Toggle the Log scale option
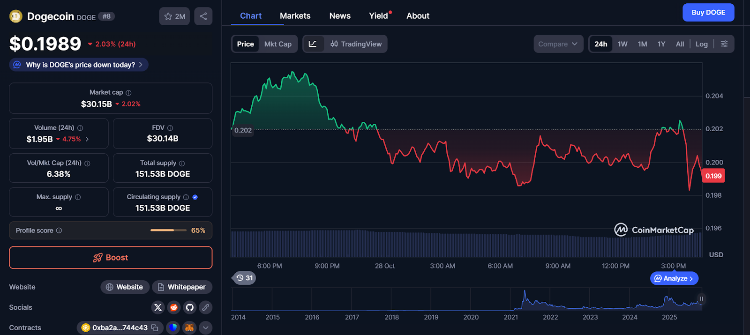The width and height of the screenshot is (750, 335). tap(701, 44)
